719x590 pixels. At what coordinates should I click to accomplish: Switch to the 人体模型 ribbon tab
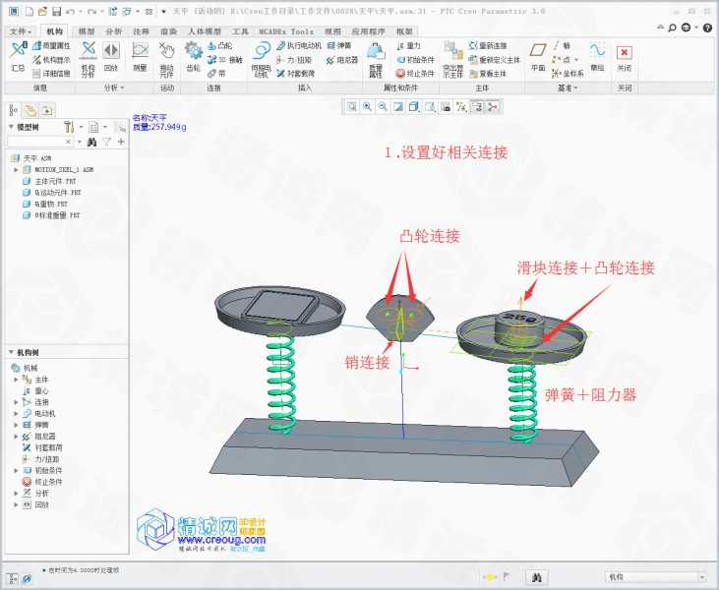pos(205,31)
